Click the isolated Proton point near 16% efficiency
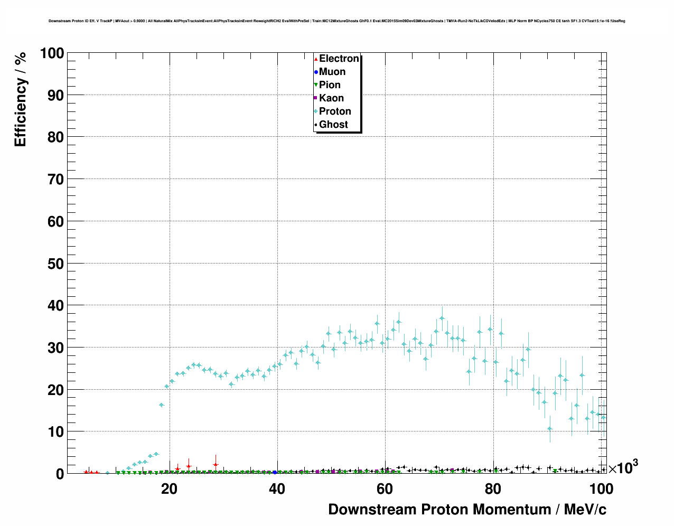Image resolution: width=674 pixels, height=526 pixels. 162,405
